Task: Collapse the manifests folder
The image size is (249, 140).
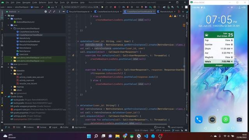Action: point(9,19)
